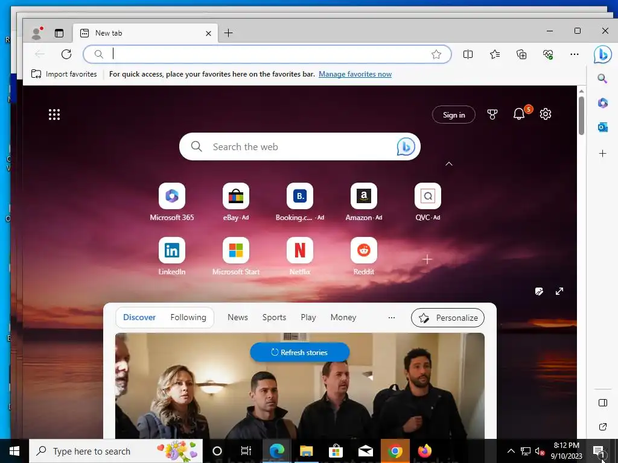Viewport: 618px width, 463px height.
Task: Click the Personalize button
Action: click(448, 318)
